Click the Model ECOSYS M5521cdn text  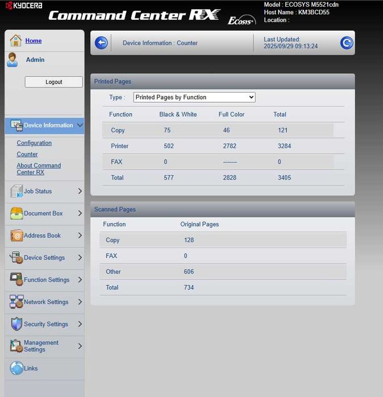coord(301,5)
